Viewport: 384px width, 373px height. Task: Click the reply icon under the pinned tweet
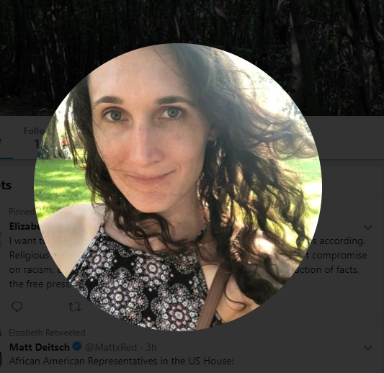(17, 307)
